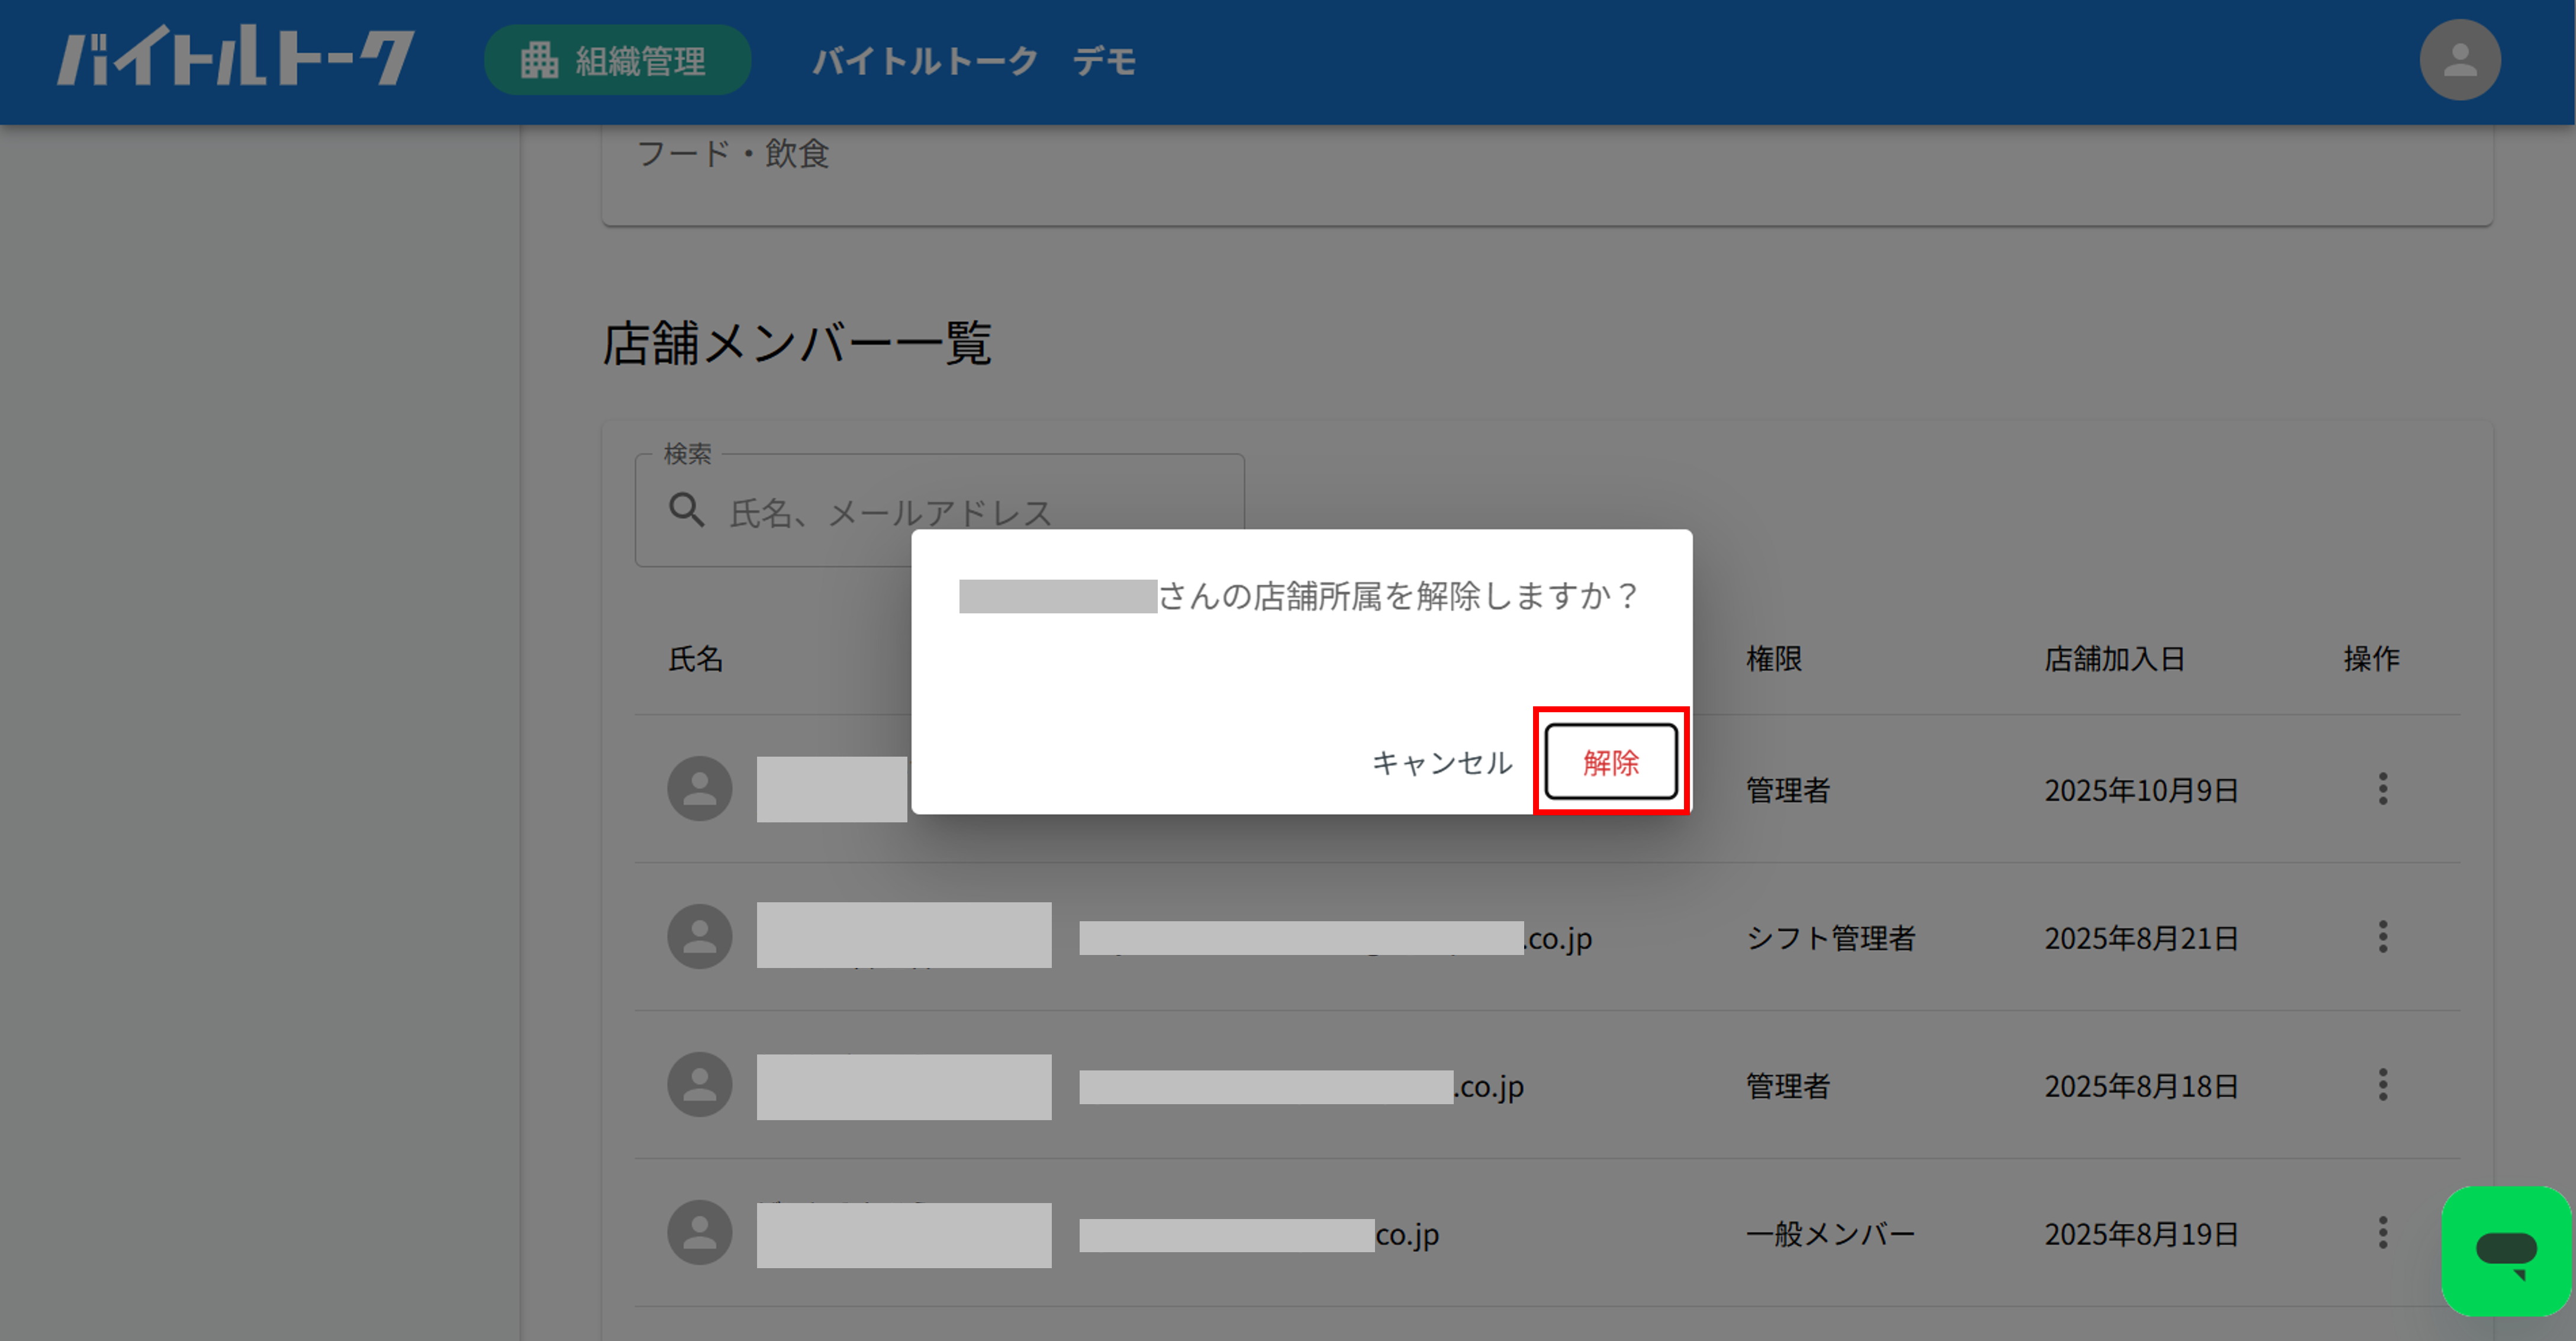Click the 氏名 column header
This screenshot has height=1341, width=2576.
pos(695,659)
